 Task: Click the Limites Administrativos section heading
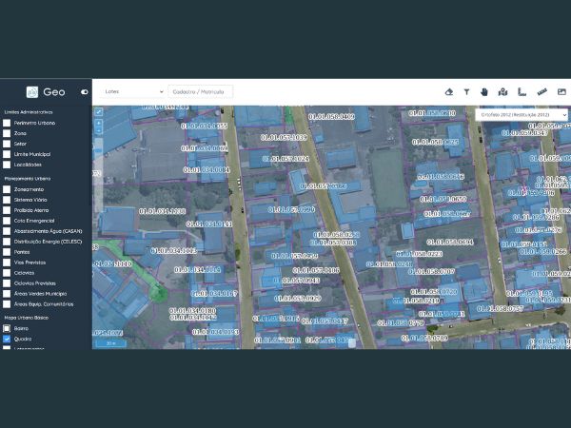point(29,112)
